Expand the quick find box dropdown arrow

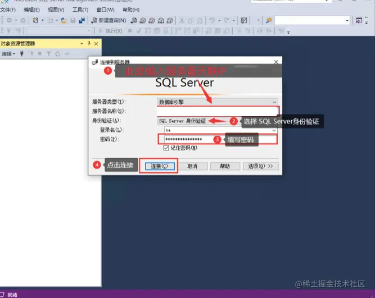coord(347,21)
